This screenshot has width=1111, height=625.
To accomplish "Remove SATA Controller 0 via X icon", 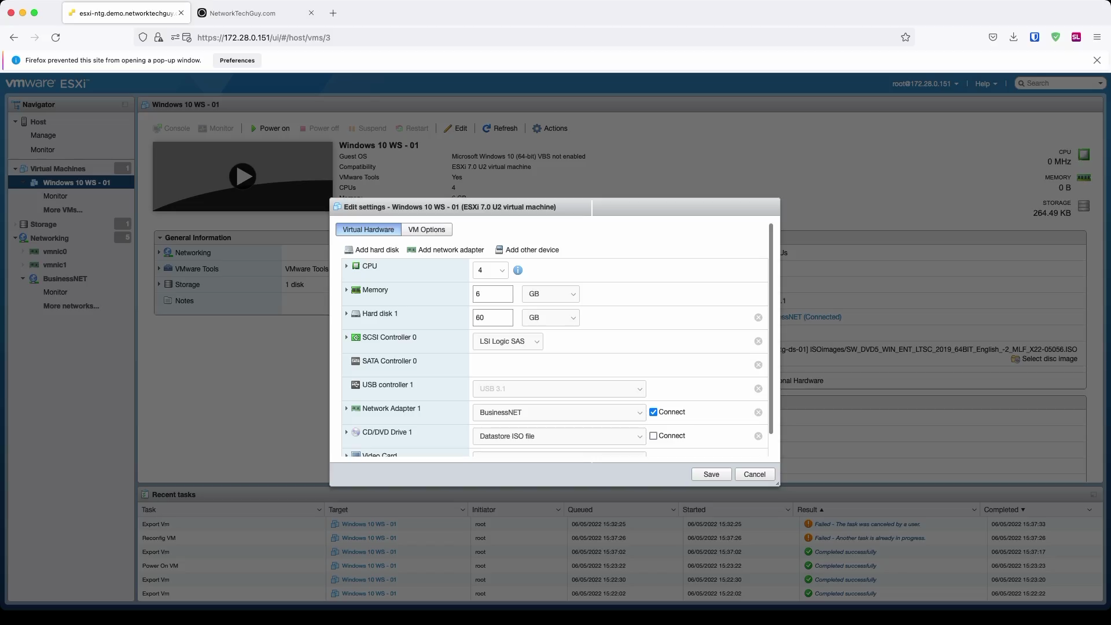I will click(758, 365).
